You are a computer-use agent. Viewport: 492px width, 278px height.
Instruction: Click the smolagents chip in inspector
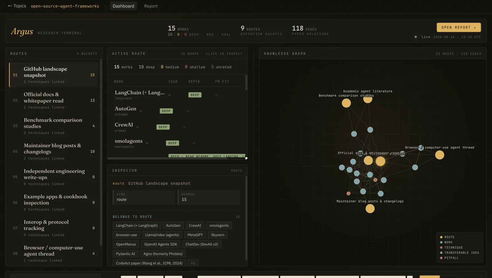(219, 225)
